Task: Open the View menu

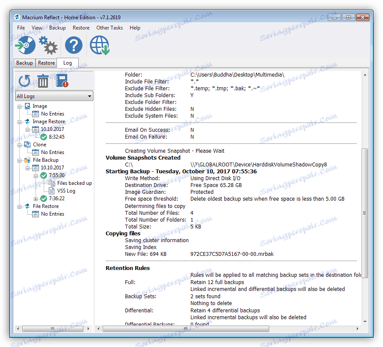Action: [37, 28]
